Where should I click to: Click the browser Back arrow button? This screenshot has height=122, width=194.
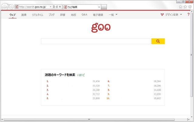pos(5,7)
